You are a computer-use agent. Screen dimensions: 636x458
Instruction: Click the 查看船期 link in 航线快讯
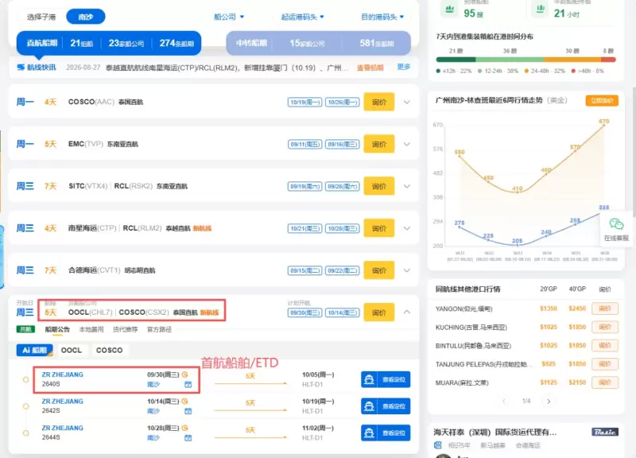click(370, 68)
